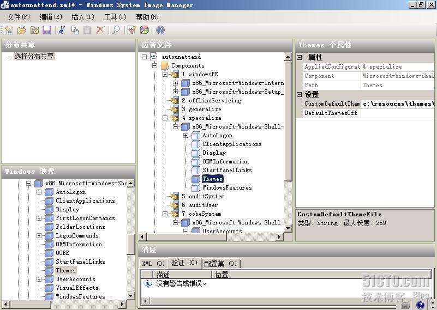Collapse the 属性 section in properties pane
Image resolution: width=437 pixels, height=310 pixels.
click(x=300, y=57)
